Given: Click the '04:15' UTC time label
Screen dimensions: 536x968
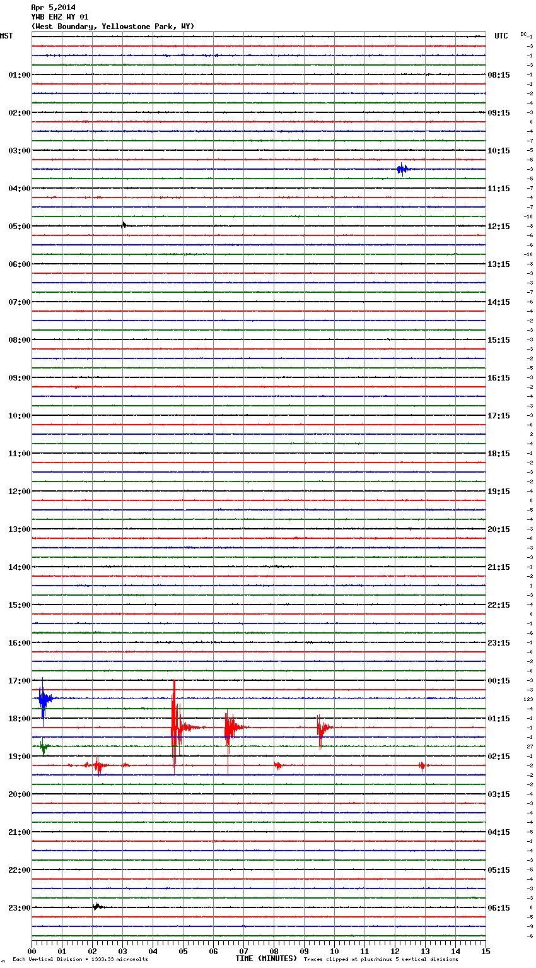Looking at the screenshot, I should (499, 832).
